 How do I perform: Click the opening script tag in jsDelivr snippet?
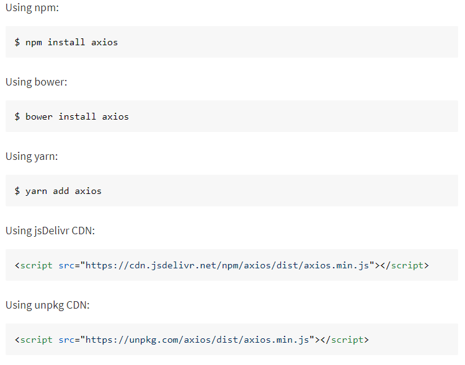click(x=33, y=265)
